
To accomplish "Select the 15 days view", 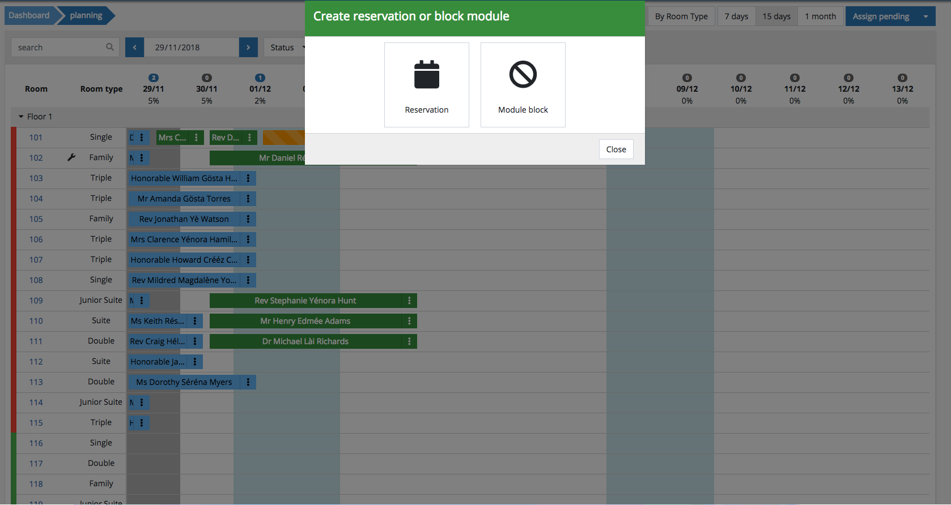I will pyautogui.click(x=776, y=16).
